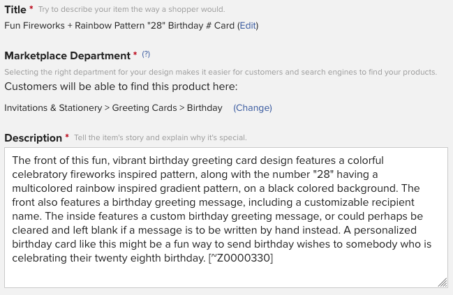The image size is (453, 295).
Task: Select the "Invitations & Stationery" breadcrumb text
Action: point(53,107)
